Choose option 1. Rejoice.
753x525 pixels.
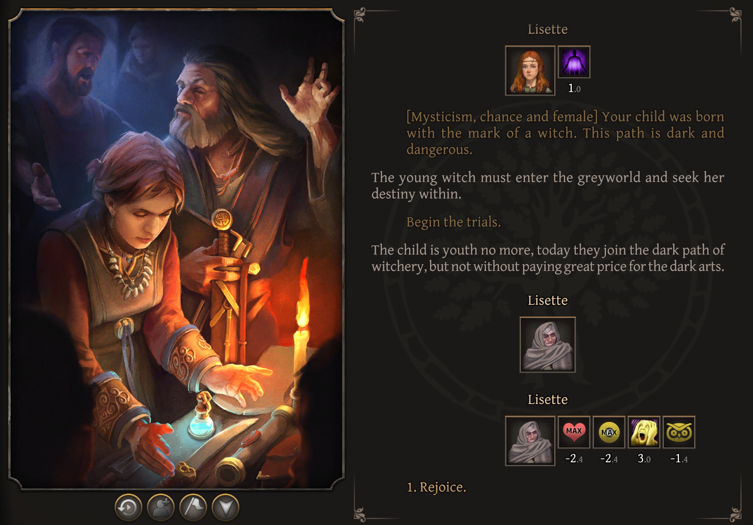436,487
